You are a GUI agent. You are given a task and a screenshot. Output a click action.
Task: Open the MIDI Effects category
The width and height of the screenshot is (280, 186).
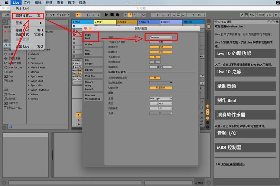pyautogui.click(x=13, y=63)
